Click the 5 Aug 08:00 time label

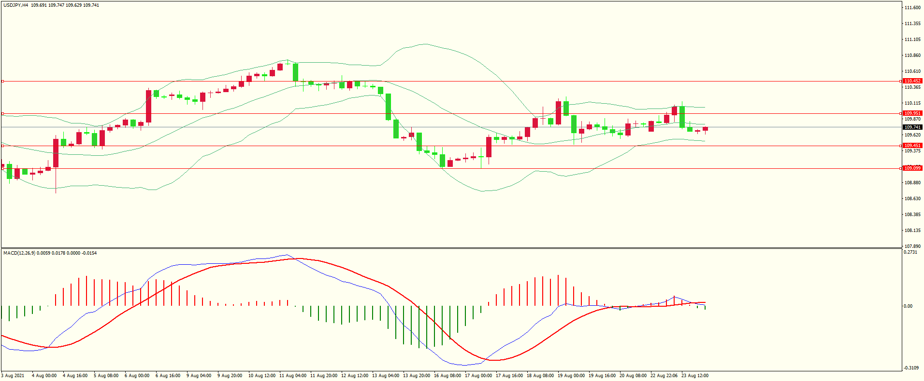(x=106, y=376)
